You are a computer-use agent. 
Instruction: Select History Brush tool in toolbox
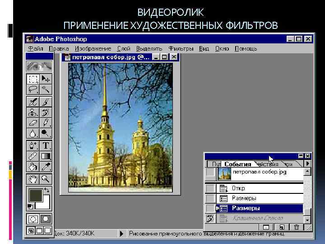tap(46, 112)
